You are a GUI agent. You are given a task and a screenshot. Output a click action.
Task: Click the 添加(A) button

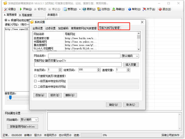coord(40,95)
